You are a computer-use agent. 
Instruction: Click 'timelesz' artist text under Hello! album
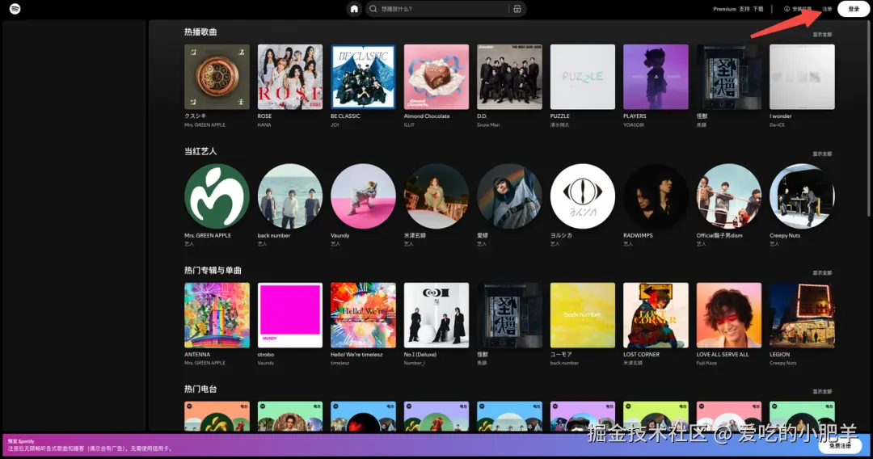tap(340, 364)
